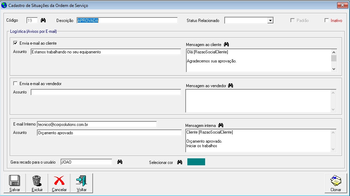Enable Envia e-mail ao vendedor checkbox
This screenshot has width=350, height=196.
tap(15, 84)
